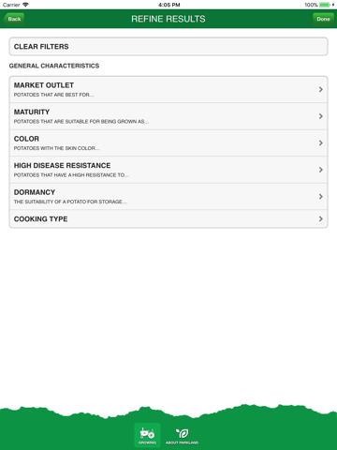
Task: Expand Color chevron arrow
Action: [321, 142]
